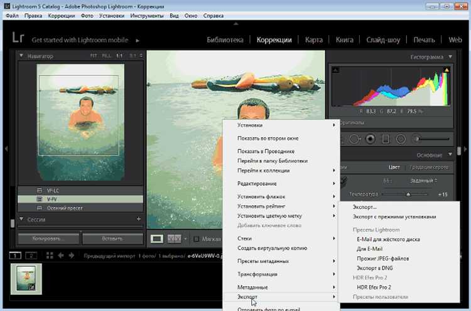Image resolution: width=471 pixels, height=311 pixels.
Task: Click the Before/After Y|Y view icon
Action: pos(175,239)
